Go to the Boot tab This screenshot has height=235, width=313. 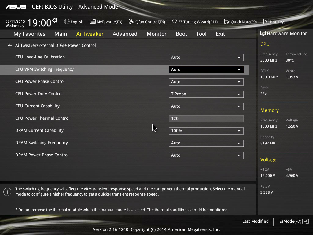click(182, 34)
